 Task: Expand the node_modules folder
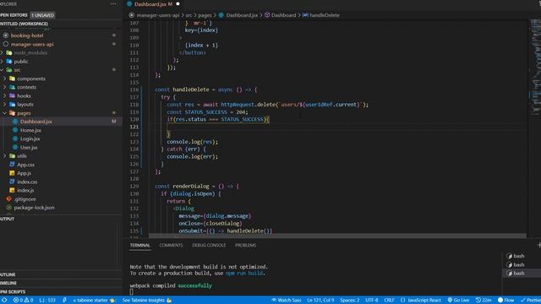click(30, 52)
